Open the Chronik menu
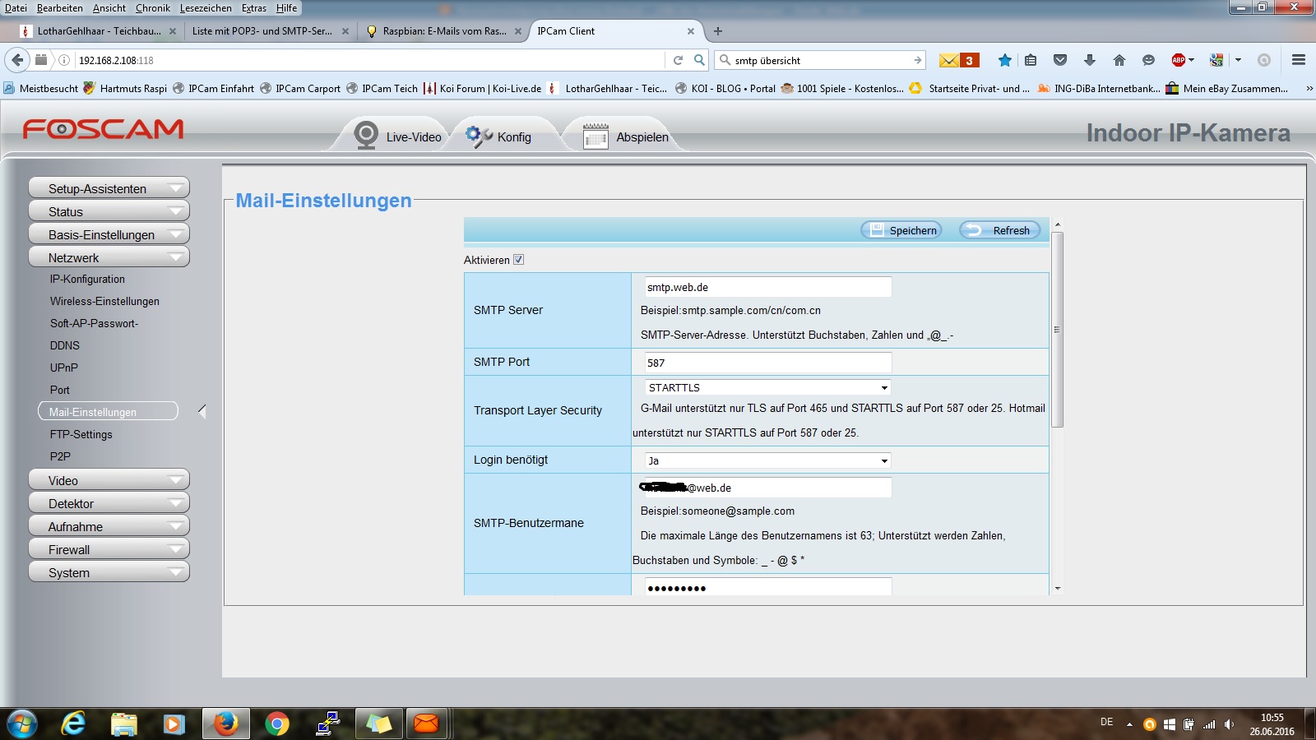The image size is (1316, 740). pos(153,8)
